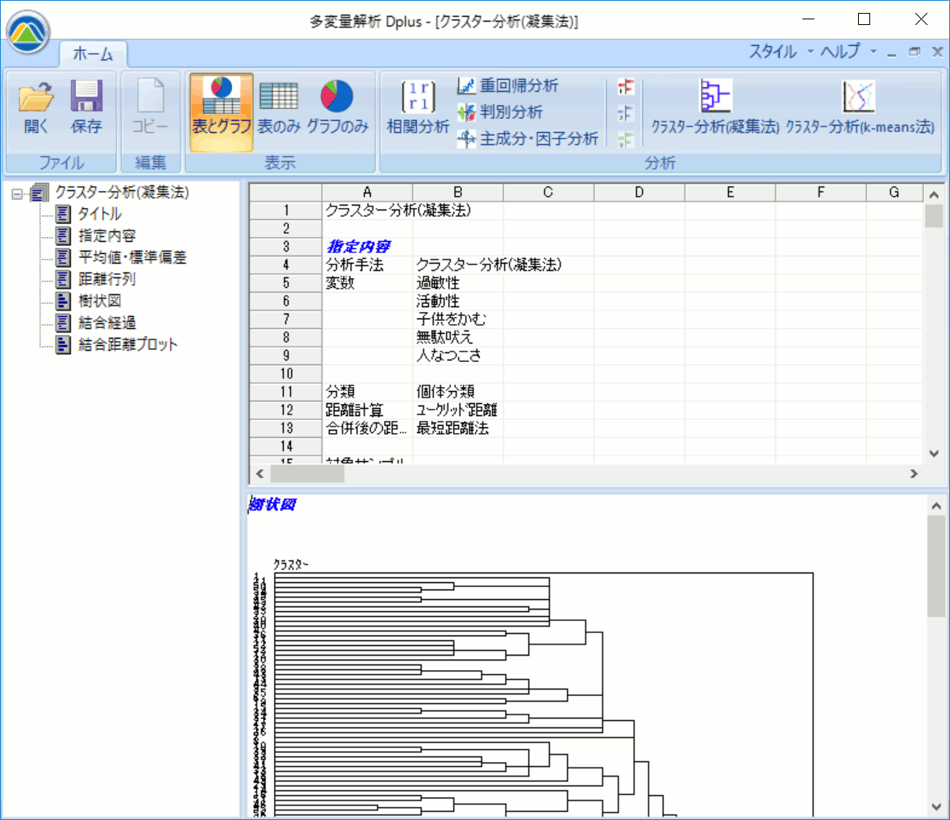Select 結合距離プロット in the tree
The width and height of the screenshot is (950, 820).
click(x=128, y=344)
